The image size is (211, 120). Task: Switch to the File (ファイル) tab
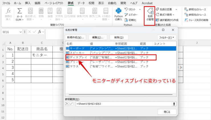[6, 3]
